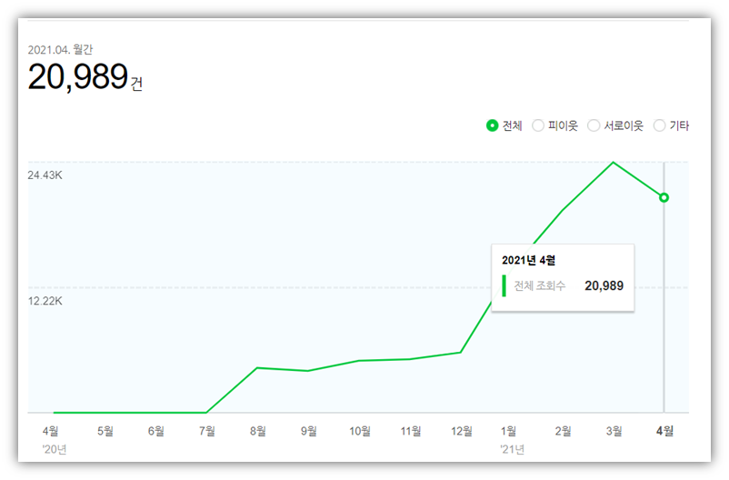Viewport: 729px width, 480px height.
Task: Select the 8월 x-axis label
Action: 257,431
